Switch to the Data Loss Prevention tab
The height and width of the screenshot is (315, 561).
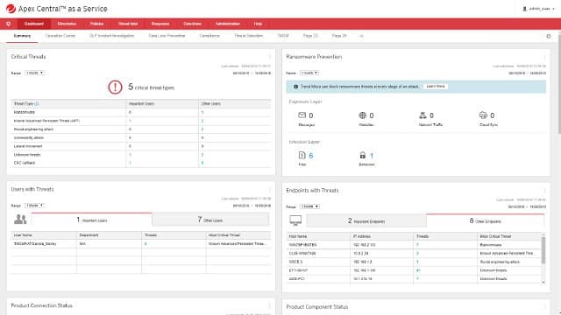[167, 36]
